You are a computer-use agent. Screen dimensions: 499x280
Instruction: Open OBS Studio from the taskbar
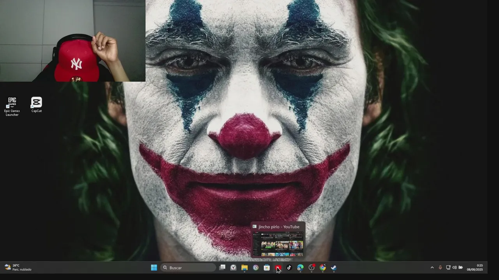click(x=311, y=268)
